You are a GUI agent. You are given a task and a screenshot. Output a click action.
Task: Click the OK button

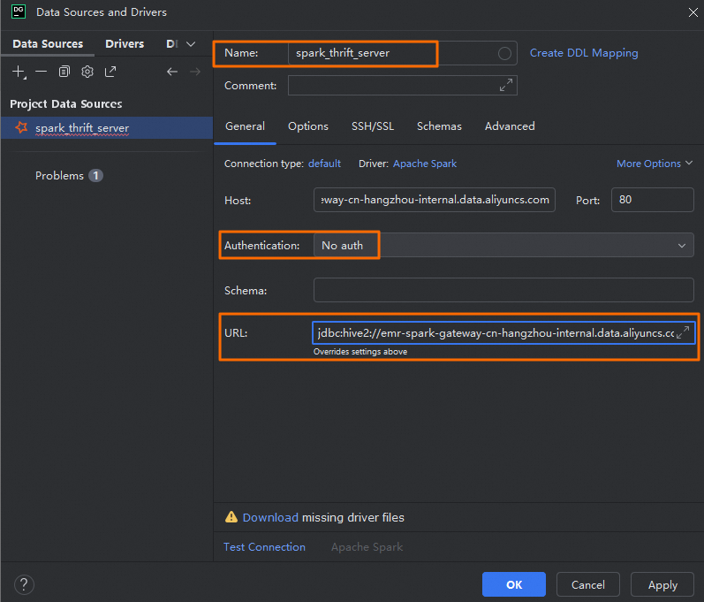click(513, 584)
